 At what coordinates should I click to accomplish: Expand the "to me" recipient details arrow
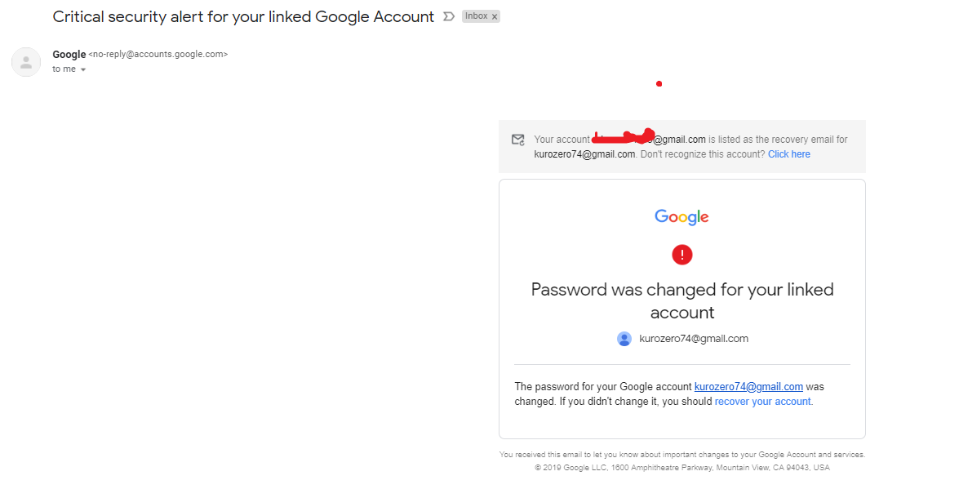pyautogui.click(x=83, y=69)
